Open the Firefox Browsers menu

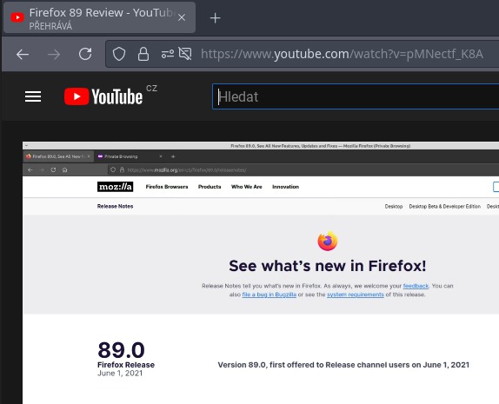(x=167, y=187)
